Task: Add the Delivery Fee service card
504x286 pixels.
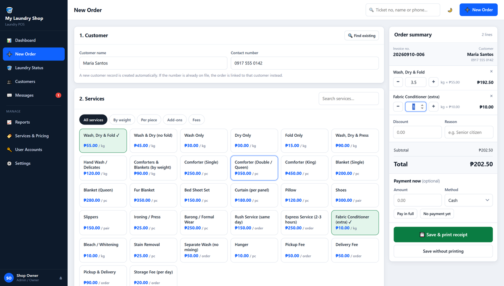Action: (x=355, y=250)
